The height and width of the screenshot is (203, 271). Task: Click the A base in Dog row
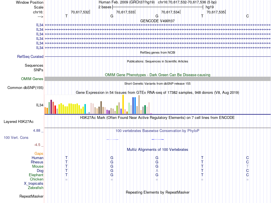[x=157, y=171]
